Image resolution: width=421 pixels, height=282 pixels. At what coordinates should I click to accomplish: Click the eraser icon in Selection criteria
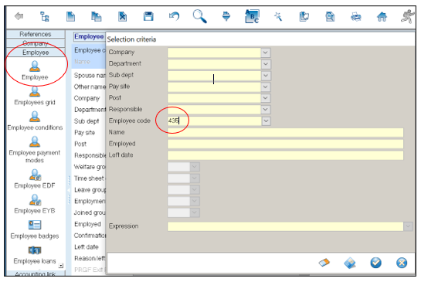click(x=324, y=263)
